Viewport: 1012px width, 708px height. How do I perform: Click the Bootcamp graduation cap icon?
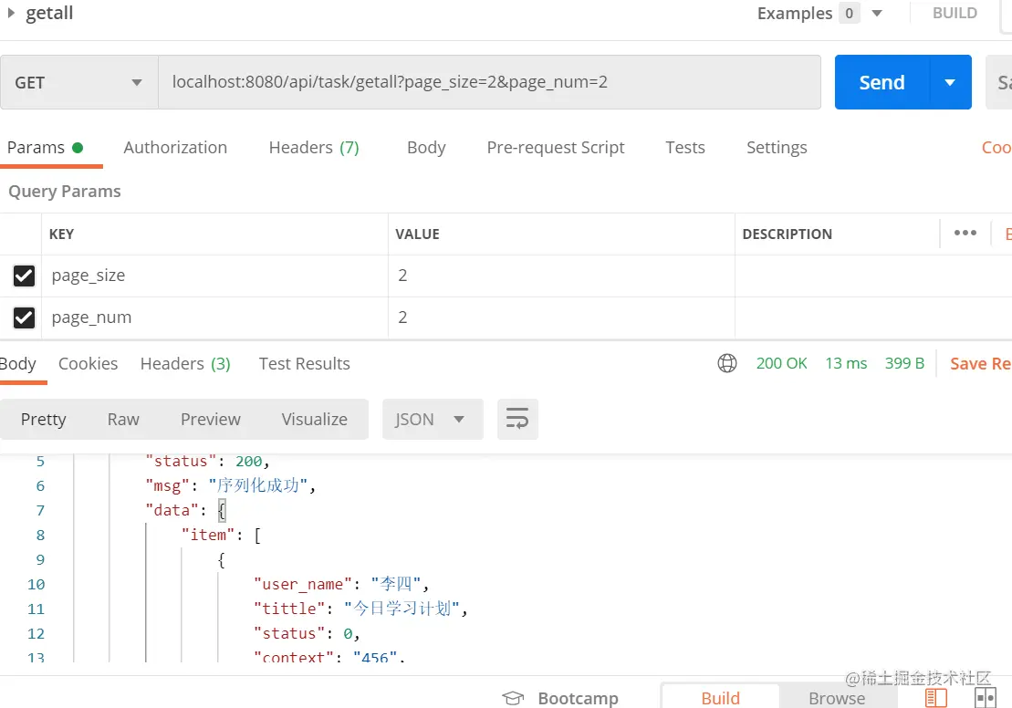coord(514,698)
